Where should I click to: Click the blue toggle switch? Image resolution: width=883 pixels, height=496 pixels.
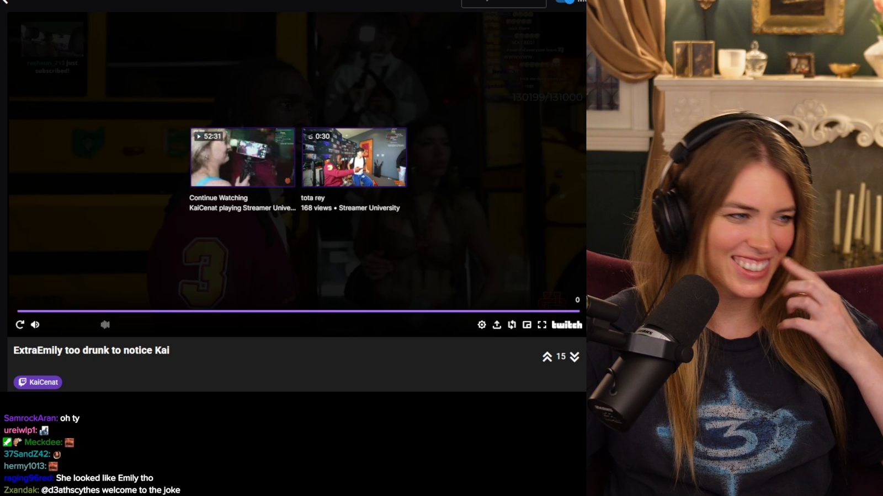(565, 2)
